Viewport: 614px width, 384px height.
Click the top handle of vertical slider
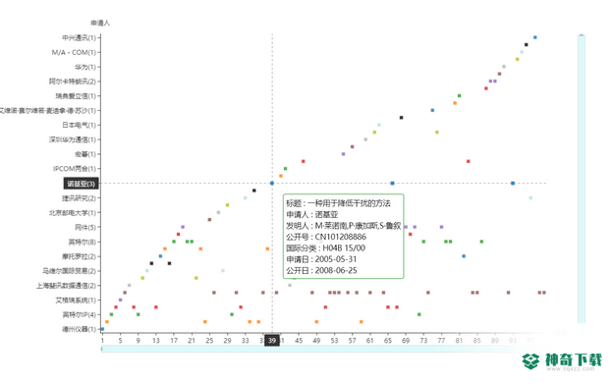(582, 35)
